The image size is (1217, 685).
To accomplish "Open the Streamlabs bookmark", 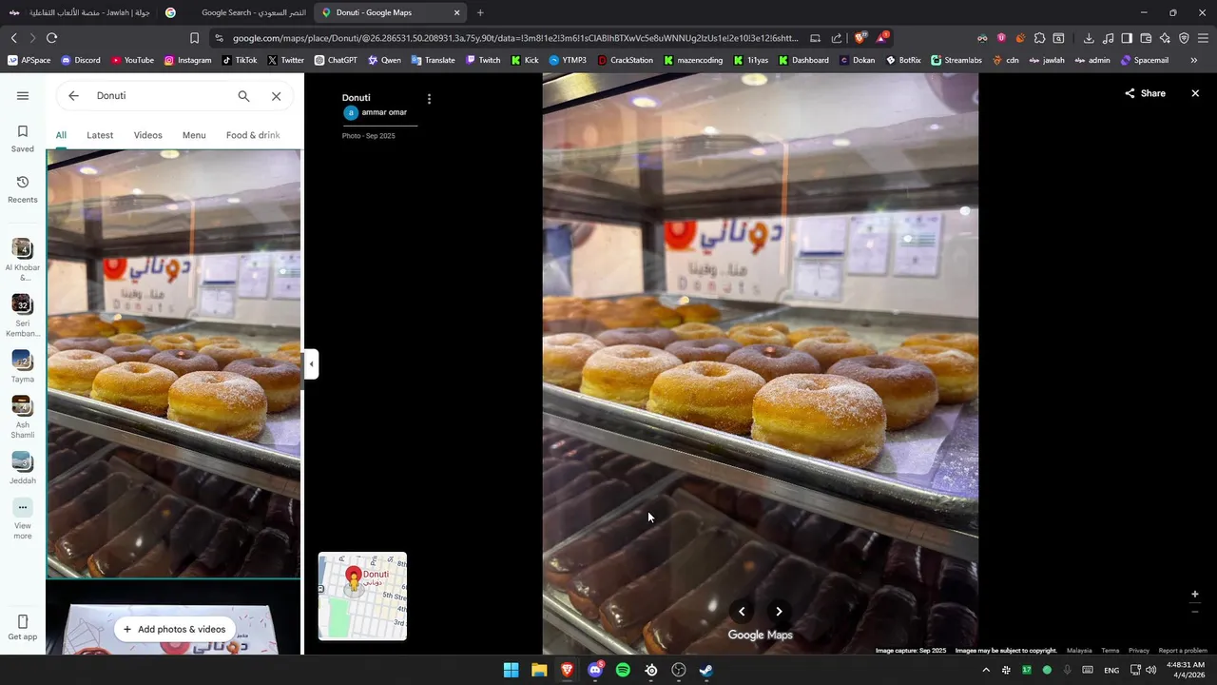I will click(x=956, y=60).
